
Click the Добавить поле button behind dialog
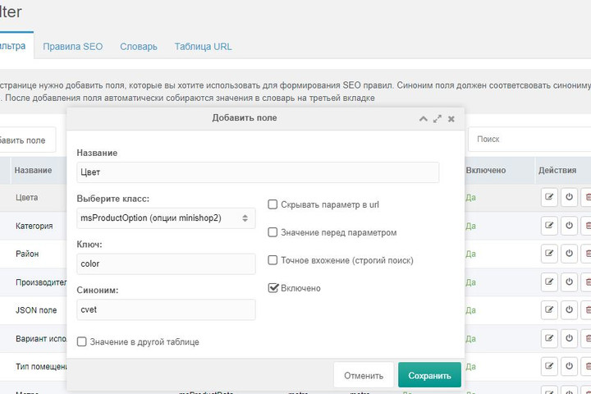click(27, 140)
